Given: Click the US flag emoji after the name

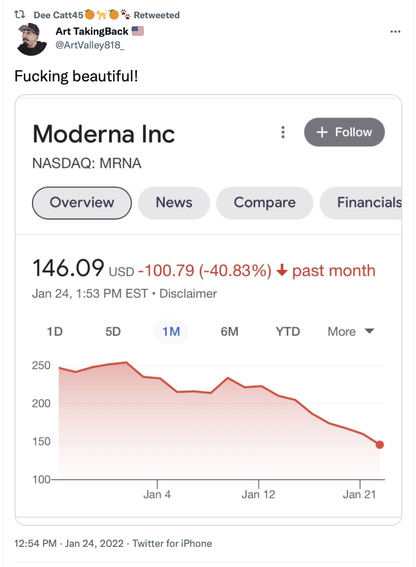Looking at the screenshot, I should tap(138, 31).
